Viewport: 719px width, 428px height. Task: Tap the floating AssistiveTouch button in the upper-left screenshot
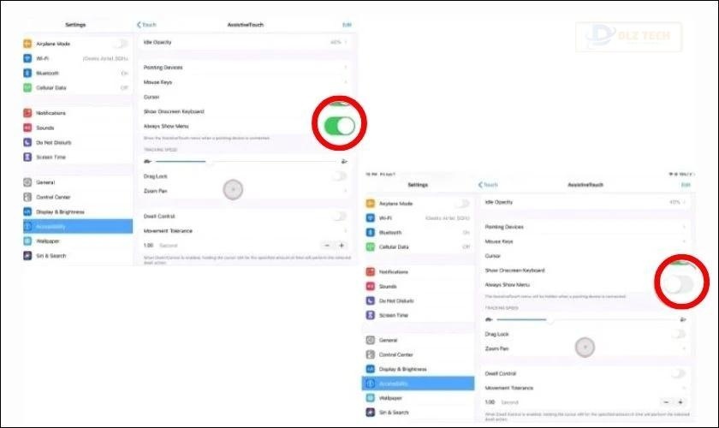(233, 189)
